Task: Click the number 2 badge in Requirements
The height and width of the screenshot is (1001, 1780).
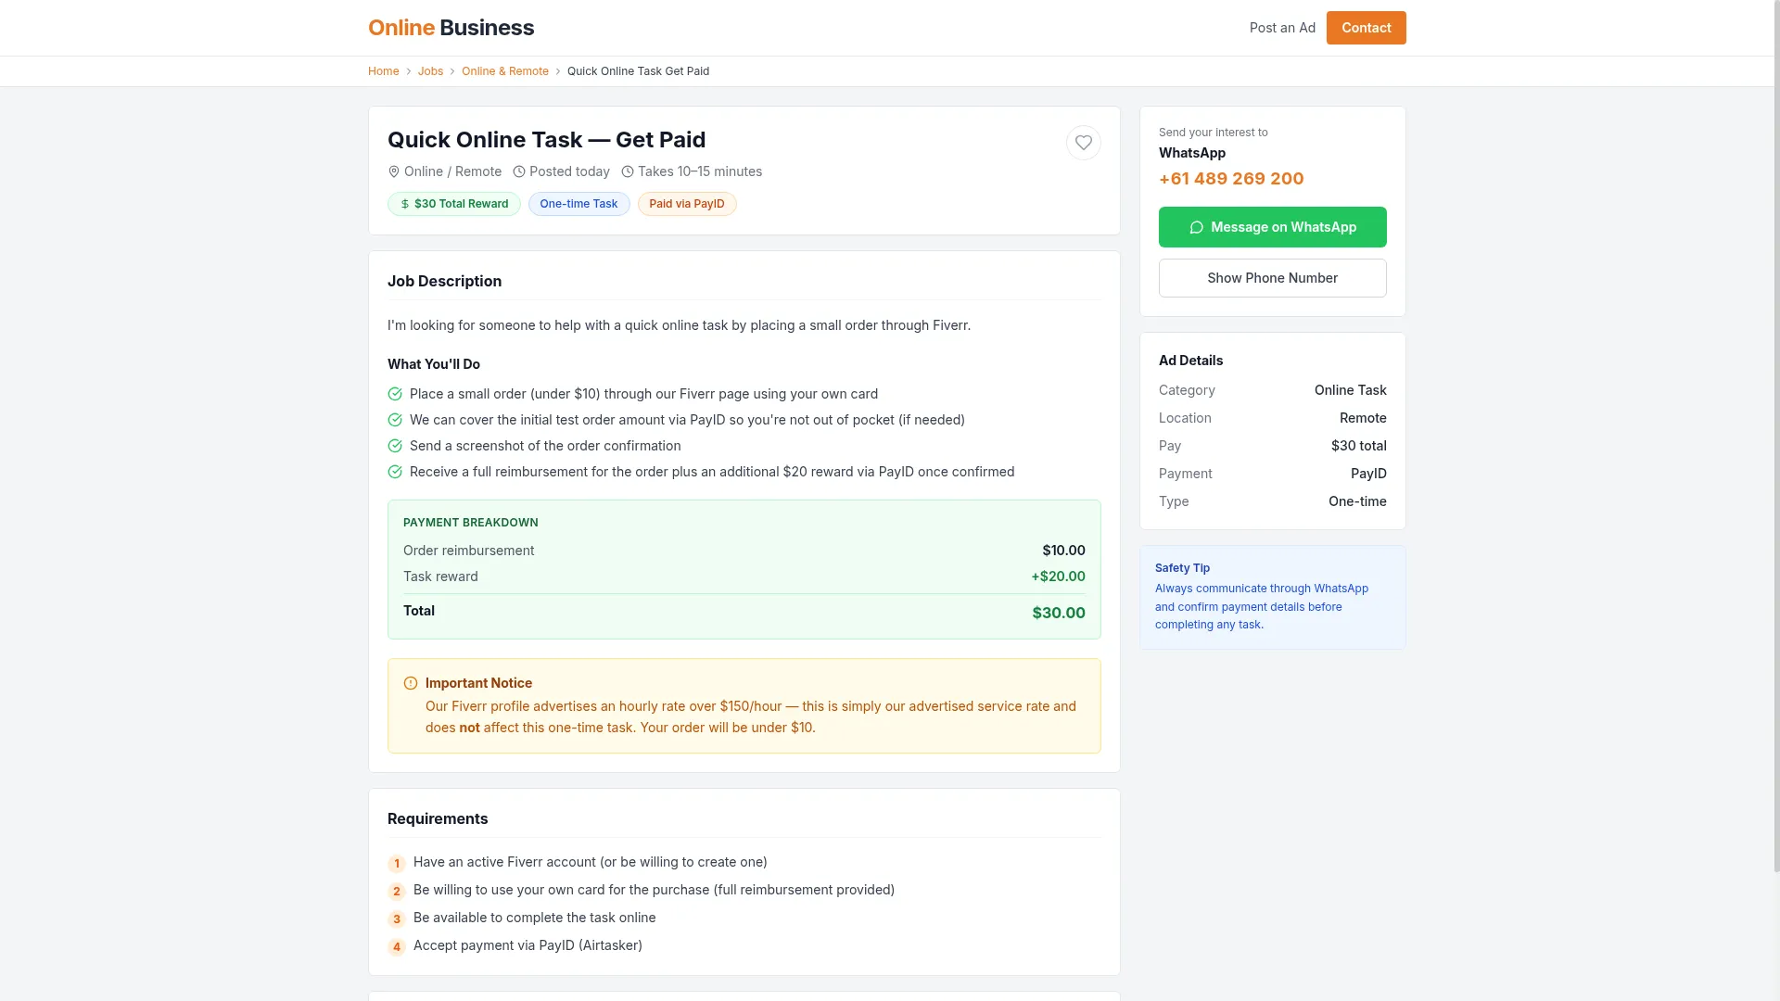Action: point(397,892)
